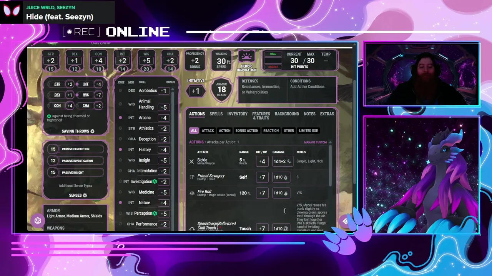
Task: Select the All actions filter
Action: tap(194, 131)
